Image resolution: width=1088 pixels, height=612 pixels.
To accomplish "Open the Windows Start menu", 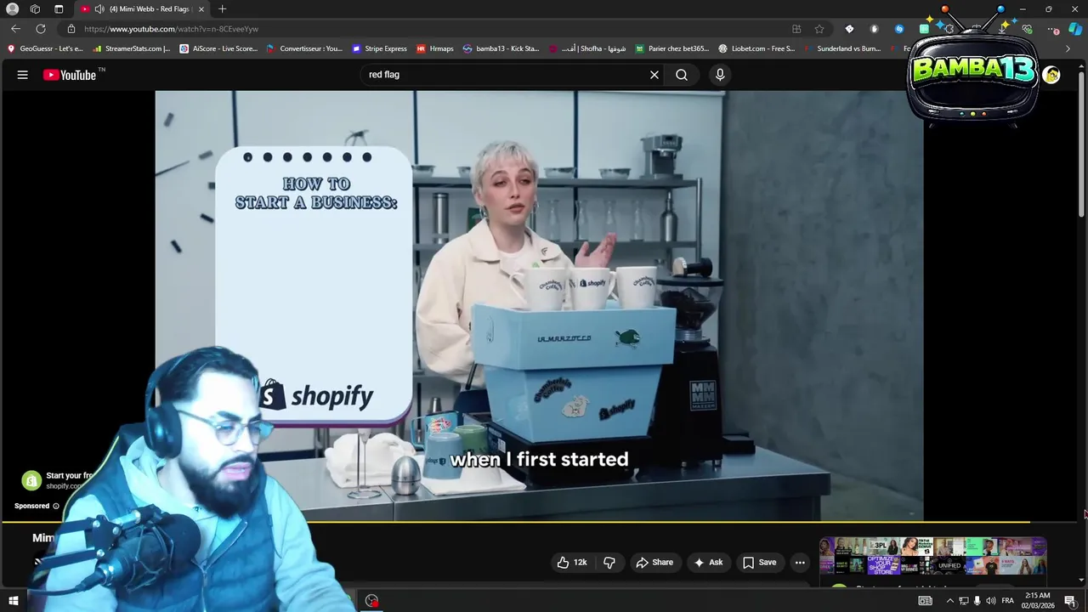I will [13, 601].
